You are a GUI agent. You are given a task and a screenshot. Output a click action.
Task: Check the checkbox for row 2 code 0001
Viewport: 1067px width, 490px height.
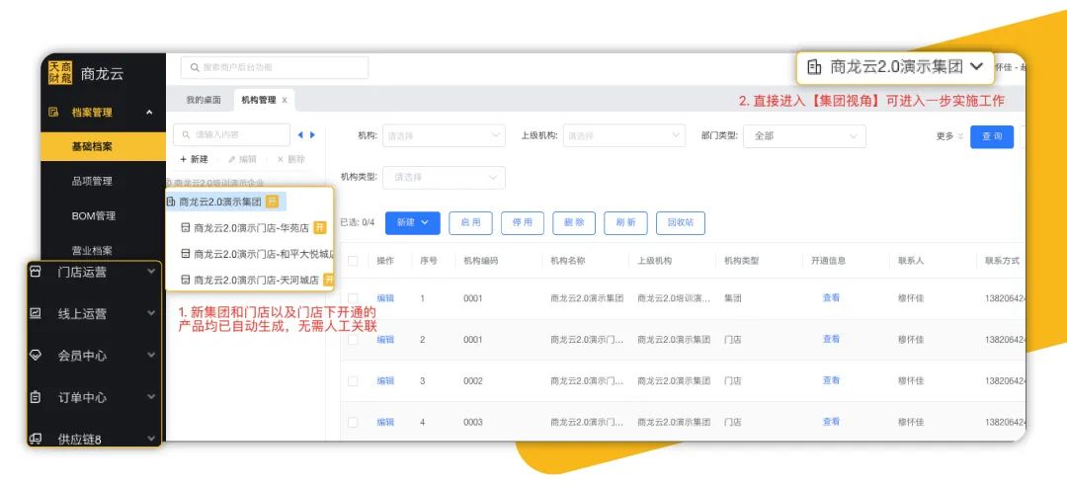pyautogui.click(x=353, y=339)
